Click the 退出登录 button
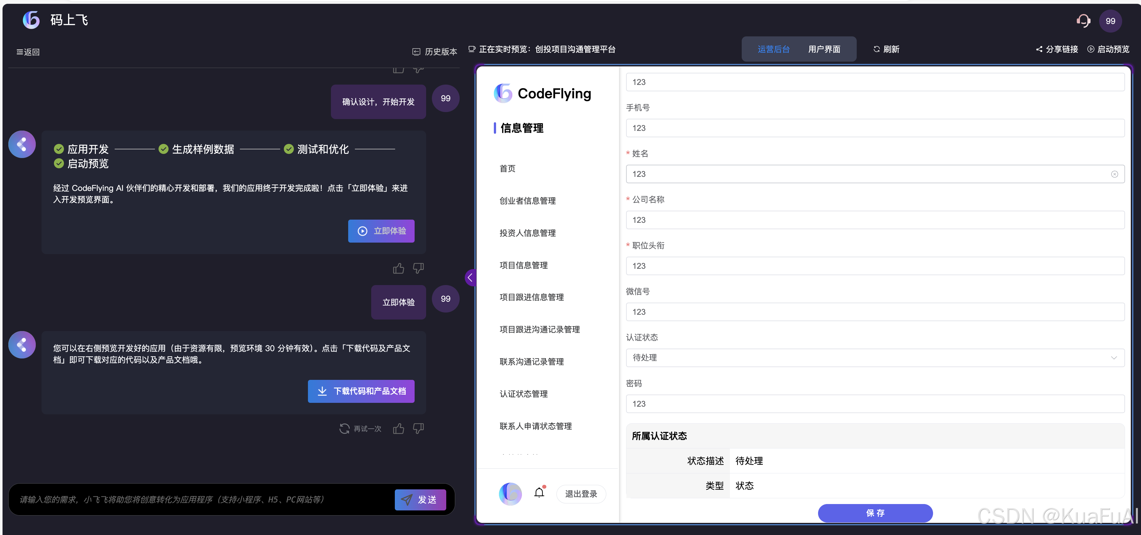Image resolution: width=1141 pixels, height=535 pixels. [581, 494]
